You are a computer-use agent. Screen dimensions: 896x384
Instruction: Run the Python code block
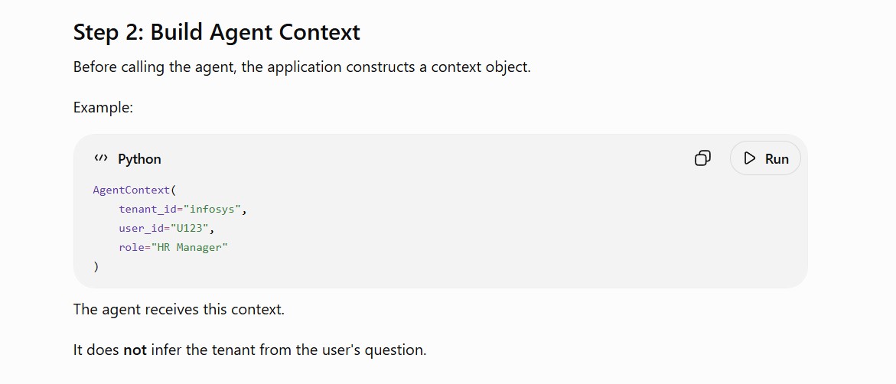click(765, 158)
